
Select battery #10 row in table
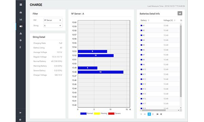point(160,69)
